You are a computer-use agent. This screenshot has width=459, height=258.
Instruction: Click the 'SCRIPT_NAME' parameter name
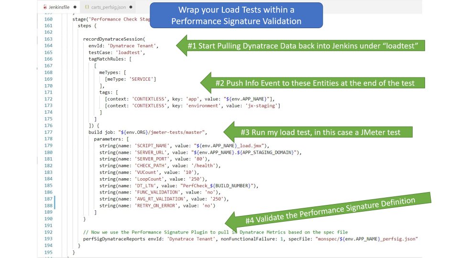pos(152,146)
